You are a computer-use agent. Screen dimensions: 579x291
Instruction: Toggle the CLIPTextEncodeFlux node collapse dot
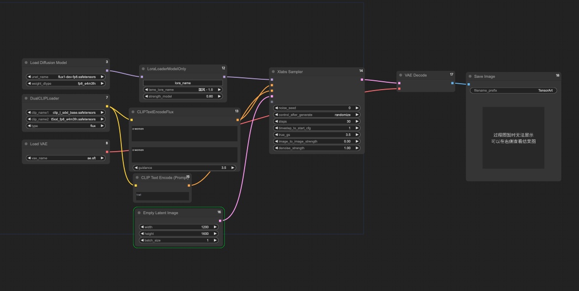[x=133, y=112]
